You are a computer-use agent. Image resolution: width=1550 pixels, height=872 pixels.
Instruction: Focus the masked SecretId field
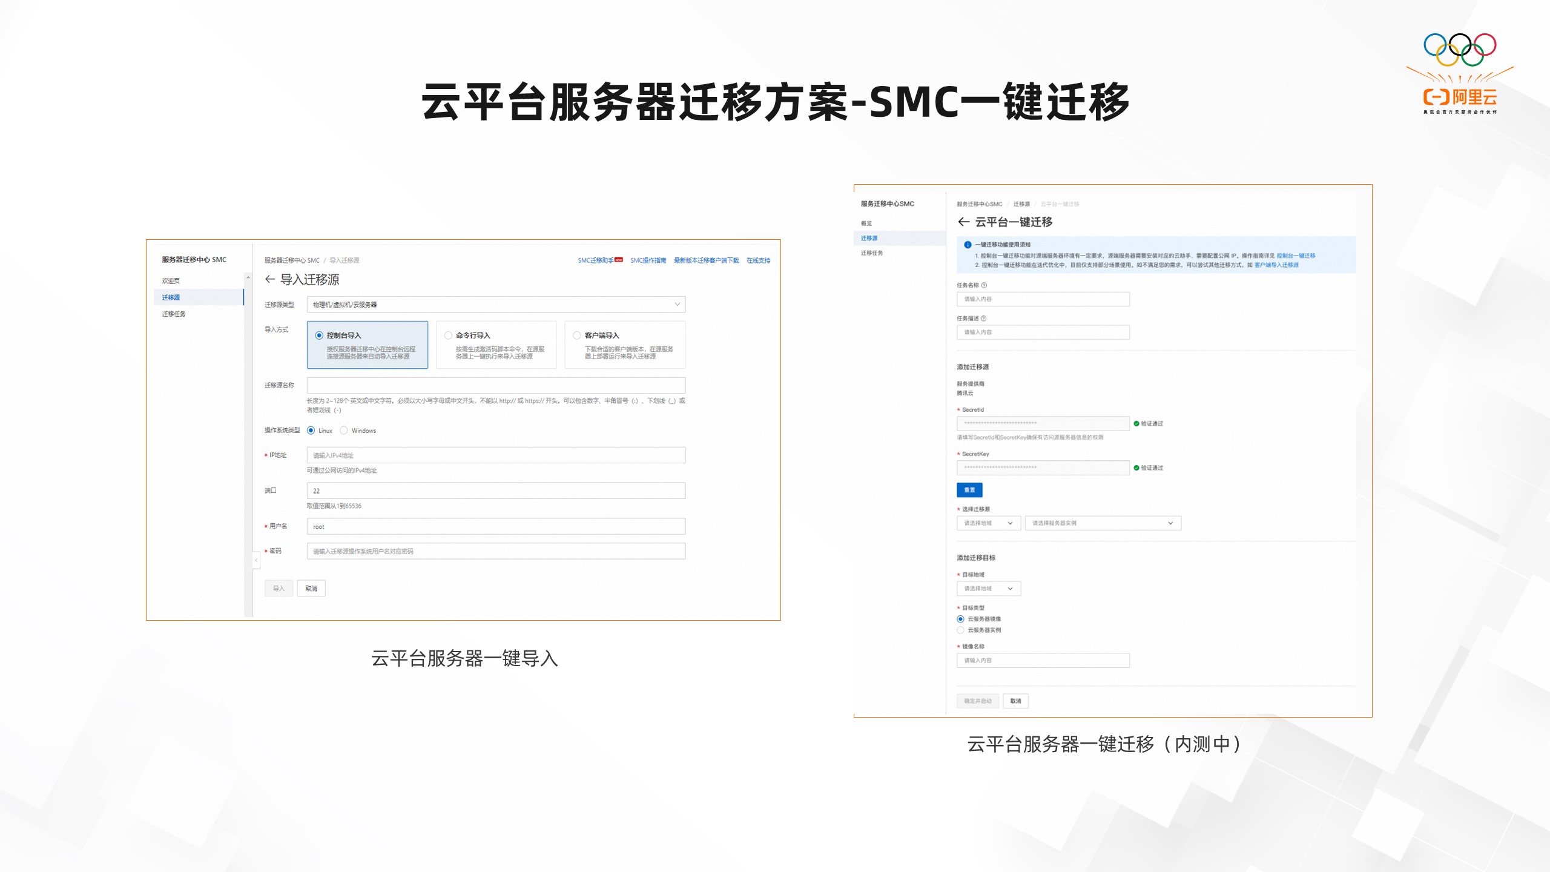(x=1043, y=423)
